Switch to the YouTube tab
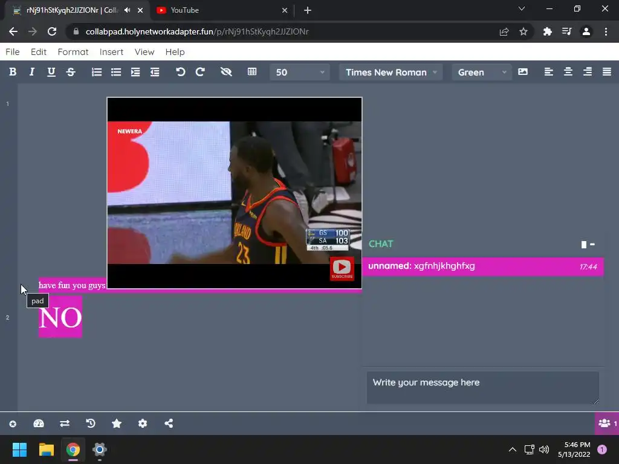 pyautogui.click(x=222, y=10)
